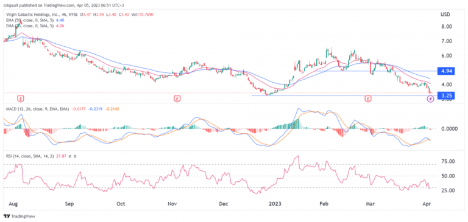Click the 2023 label on time axis
This screenshot has width=468, height=222.
[275, 204]
